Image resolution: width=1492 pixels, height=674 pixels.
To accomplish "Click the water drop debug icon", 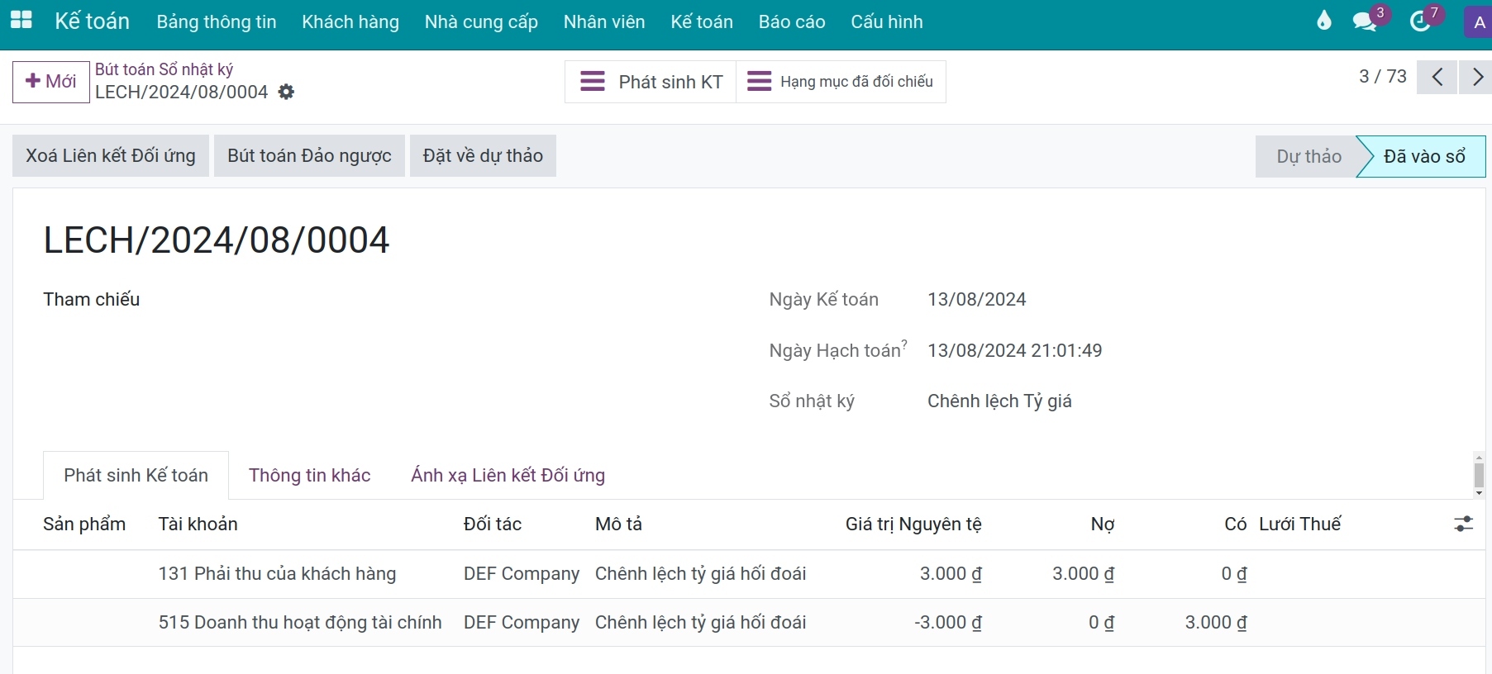I will (1324, 21).
